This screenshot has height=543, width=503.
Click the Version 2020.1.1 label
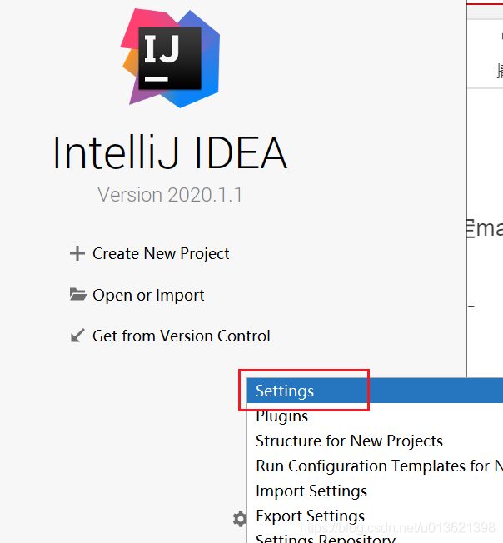(170, 195)
